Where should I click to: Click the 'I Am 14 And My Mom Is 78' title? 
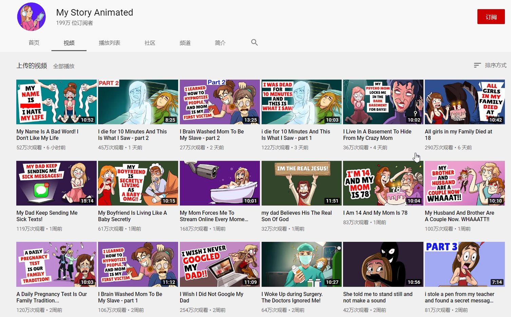pos(375,213)
